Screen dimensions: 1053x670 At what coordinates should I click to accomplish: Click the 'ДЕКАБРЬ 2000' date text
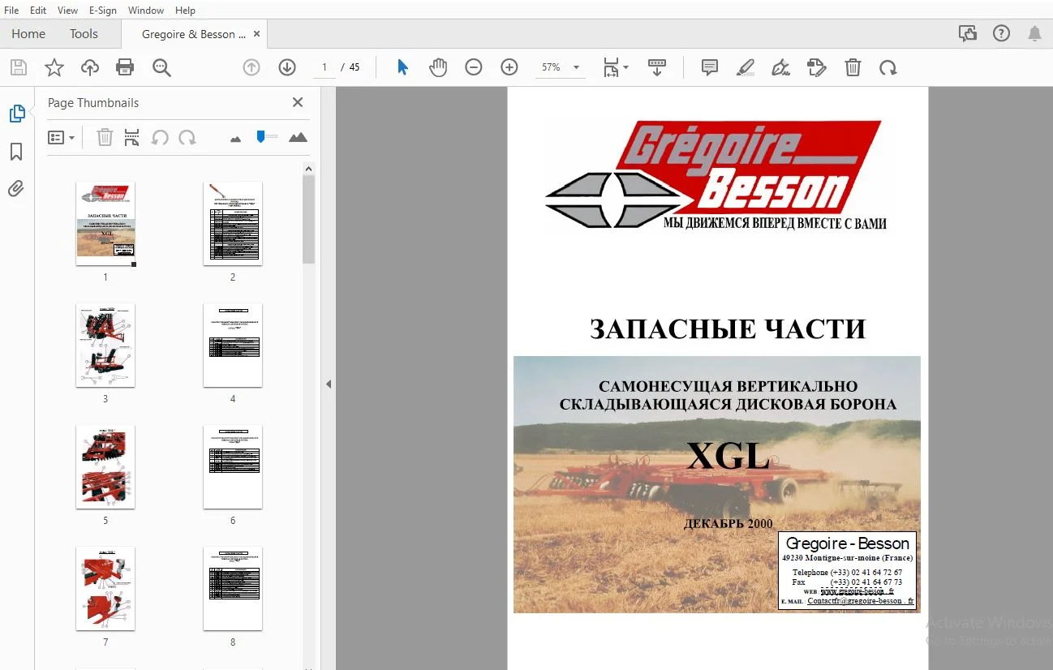point(728,524)
